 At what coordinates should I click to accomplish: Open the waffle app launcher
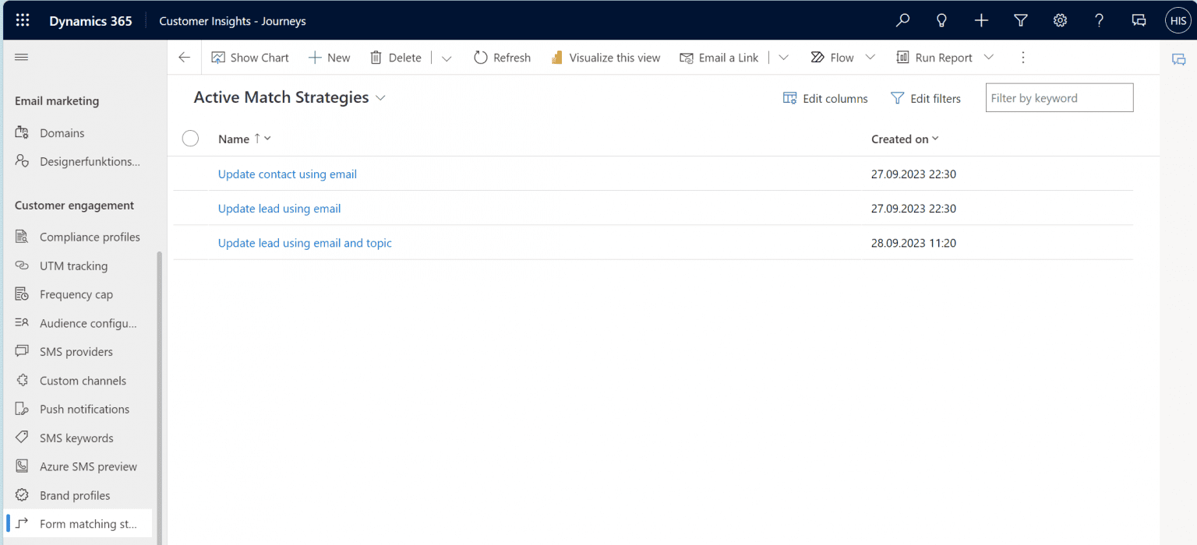22,20
